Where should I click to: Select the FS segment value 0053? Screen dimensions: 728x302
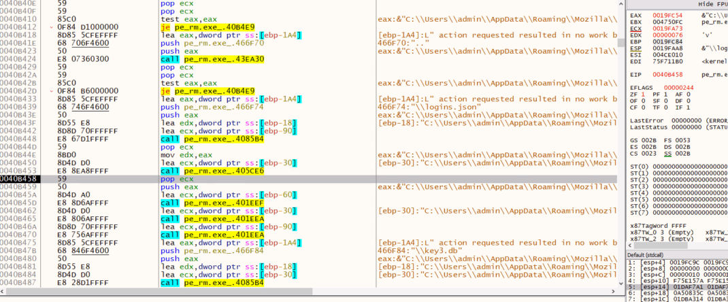[682, 140]
